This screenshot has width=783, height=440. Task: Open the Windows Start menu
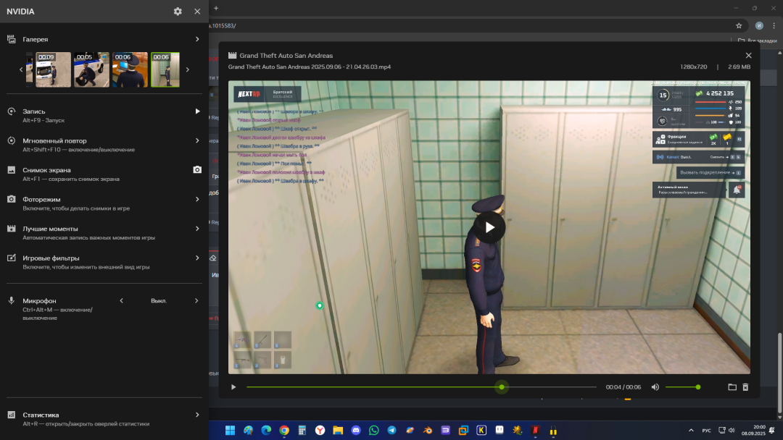(231, 431)
